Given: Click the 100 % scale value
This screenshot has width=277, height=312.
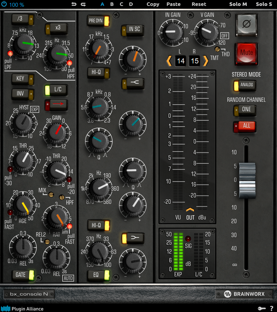Looking at the screenshot, I should click(x=17, y=5).
